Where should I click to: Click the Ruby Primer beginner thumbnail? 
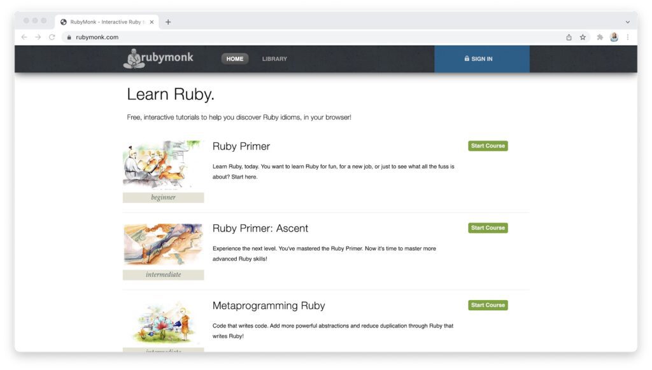[163, 165]
